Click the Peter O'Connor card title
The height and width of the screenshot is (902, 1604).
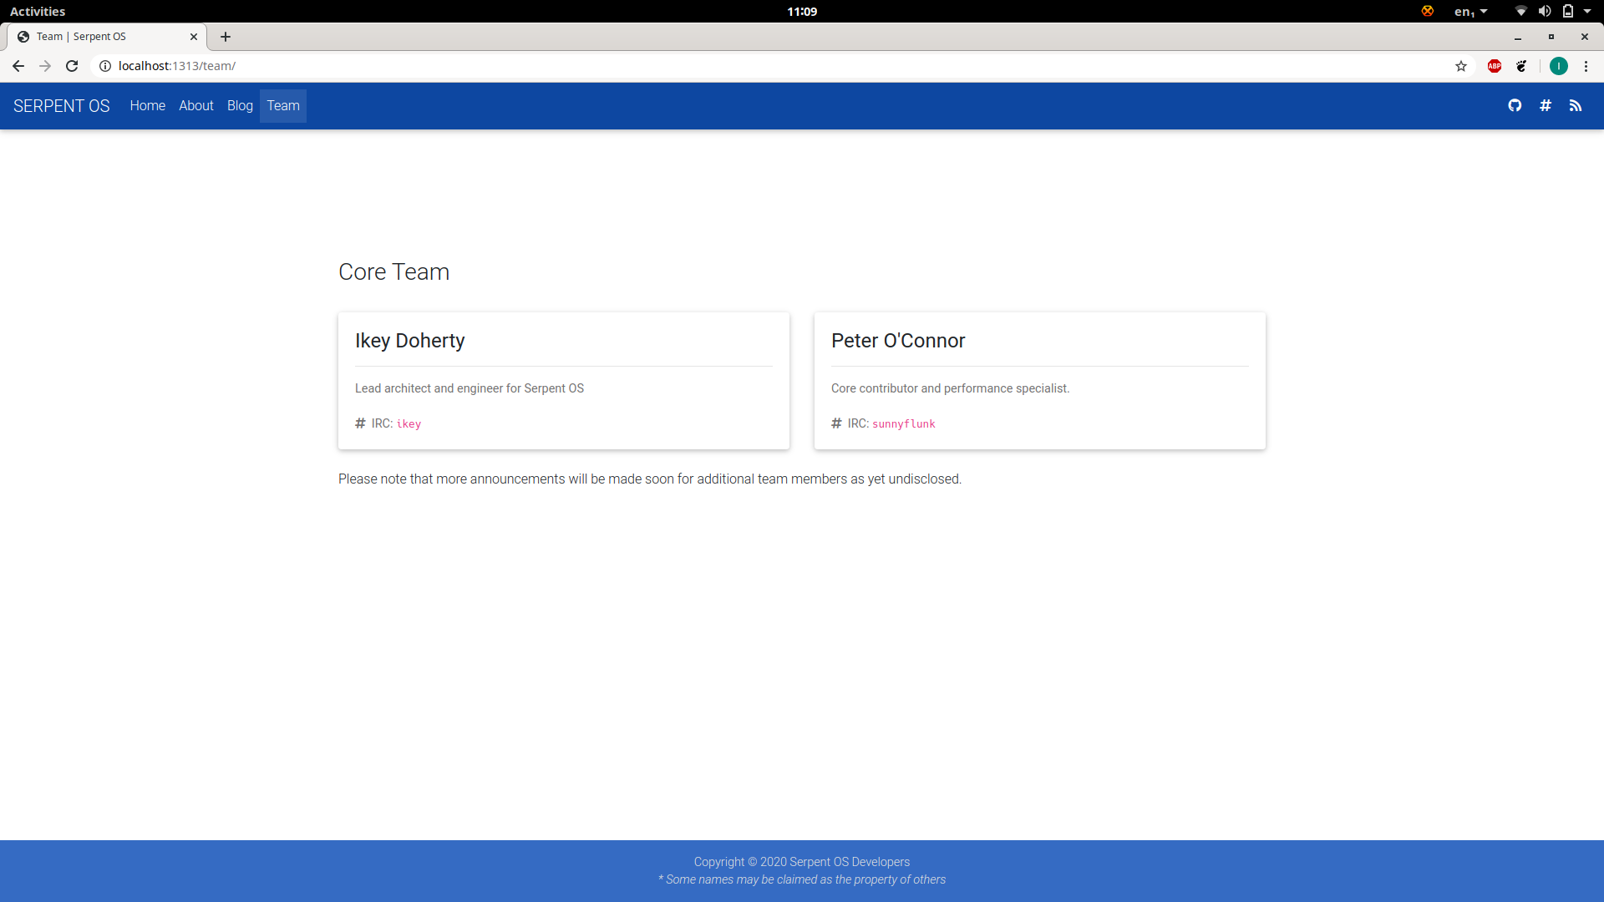(898, 341)
